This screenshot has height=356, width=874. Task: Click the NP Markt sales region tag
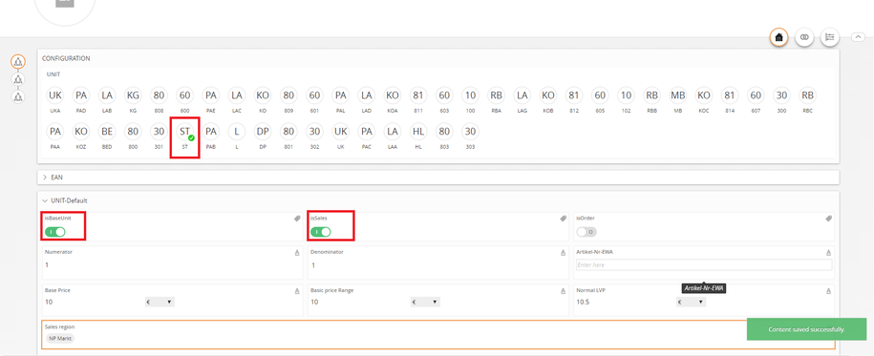pyautogui.click(x=60, y=338)
